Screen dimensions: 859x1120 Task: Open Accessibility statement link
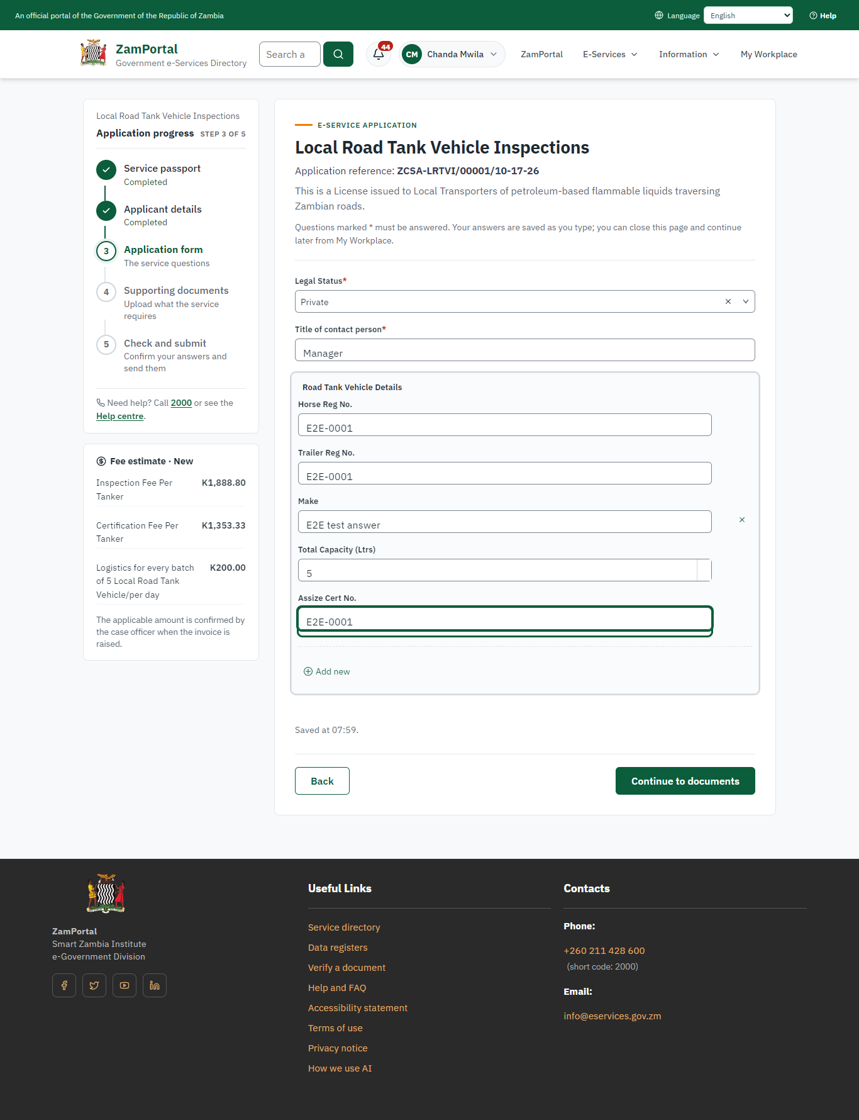coord(358,1008)
